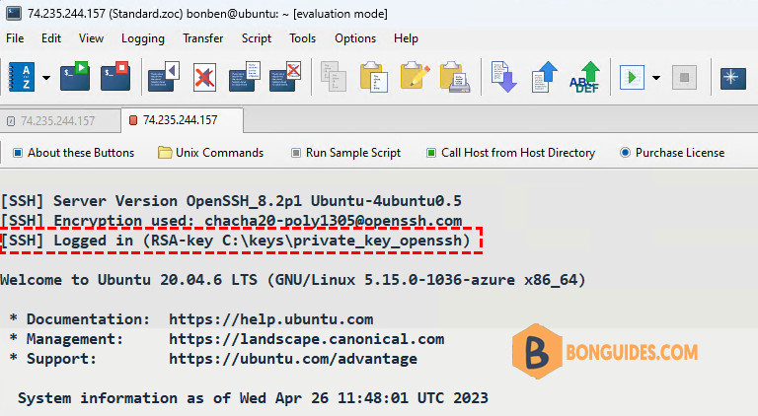Expand the Host Directory dropdown arrow

click(x=46, y=77)
